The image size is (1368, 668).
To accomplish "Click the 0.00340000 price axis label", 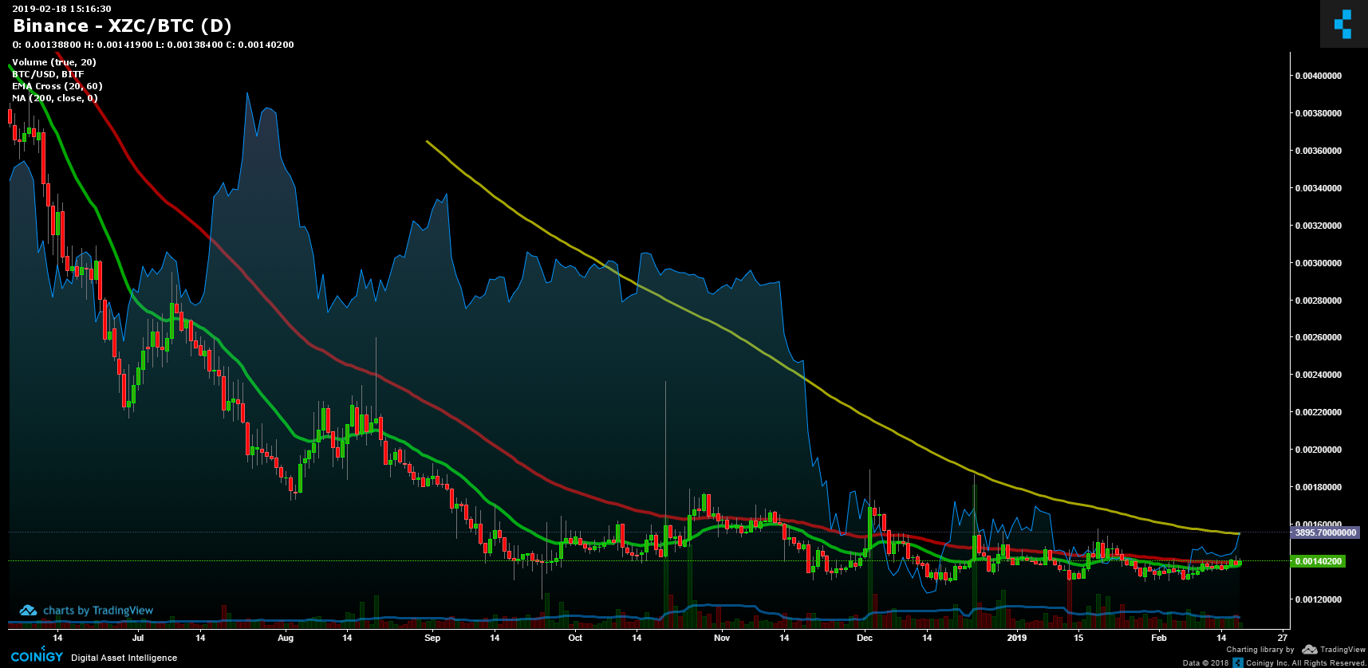I will [x=1318, y=188].
